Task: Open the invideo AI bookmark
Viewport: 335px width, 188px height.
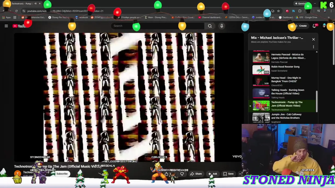Action: (x=263, y=17)
